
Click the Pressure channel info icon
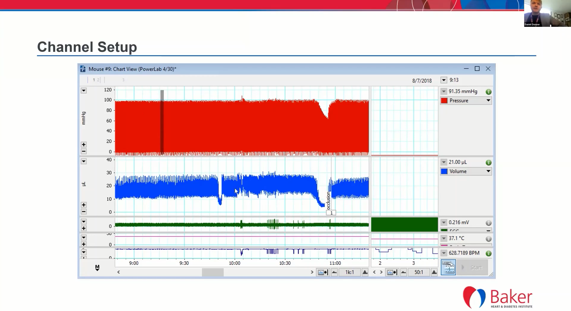[488, 92]
